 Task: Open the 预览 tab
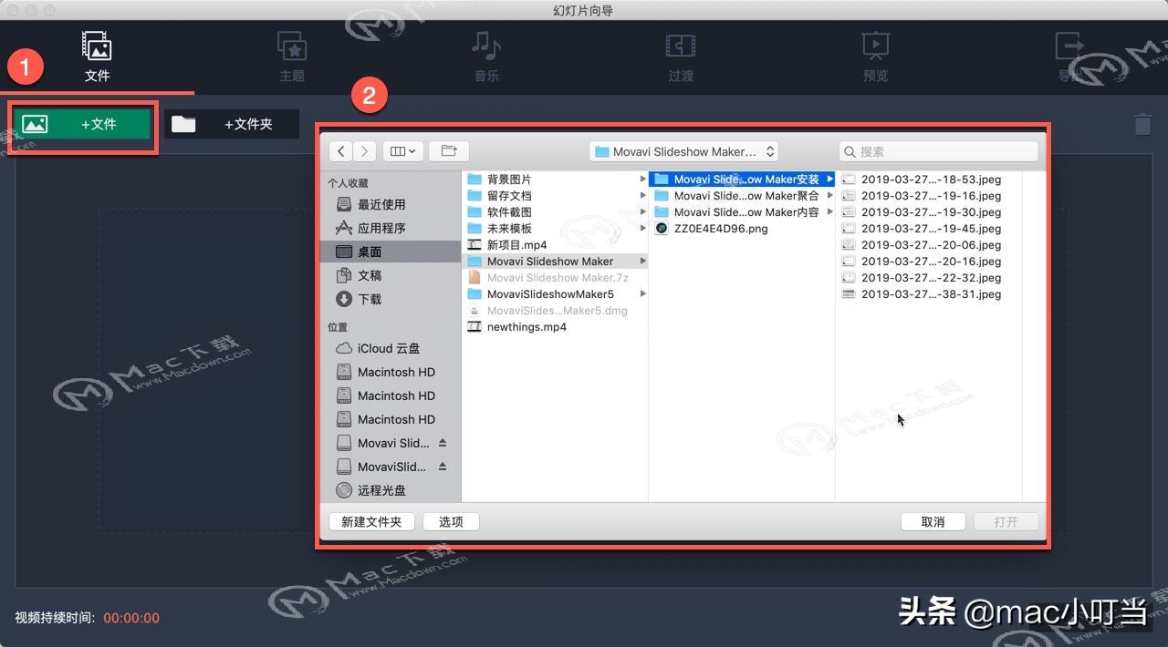click(875, 56)
